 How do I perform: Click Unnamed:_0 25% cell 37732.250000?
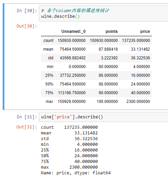72,75
